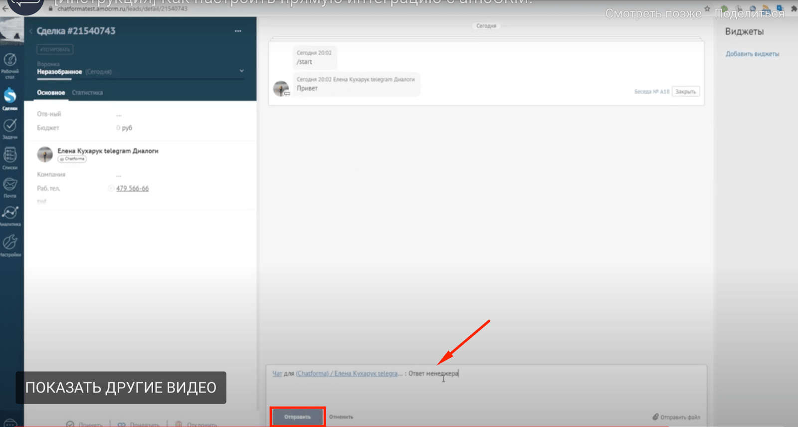Click the Отклонить action at the bottom

196,424
